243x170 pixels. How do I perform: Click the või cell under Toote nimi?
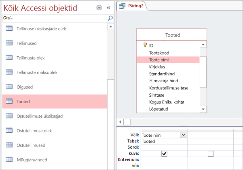pos(164,166)
